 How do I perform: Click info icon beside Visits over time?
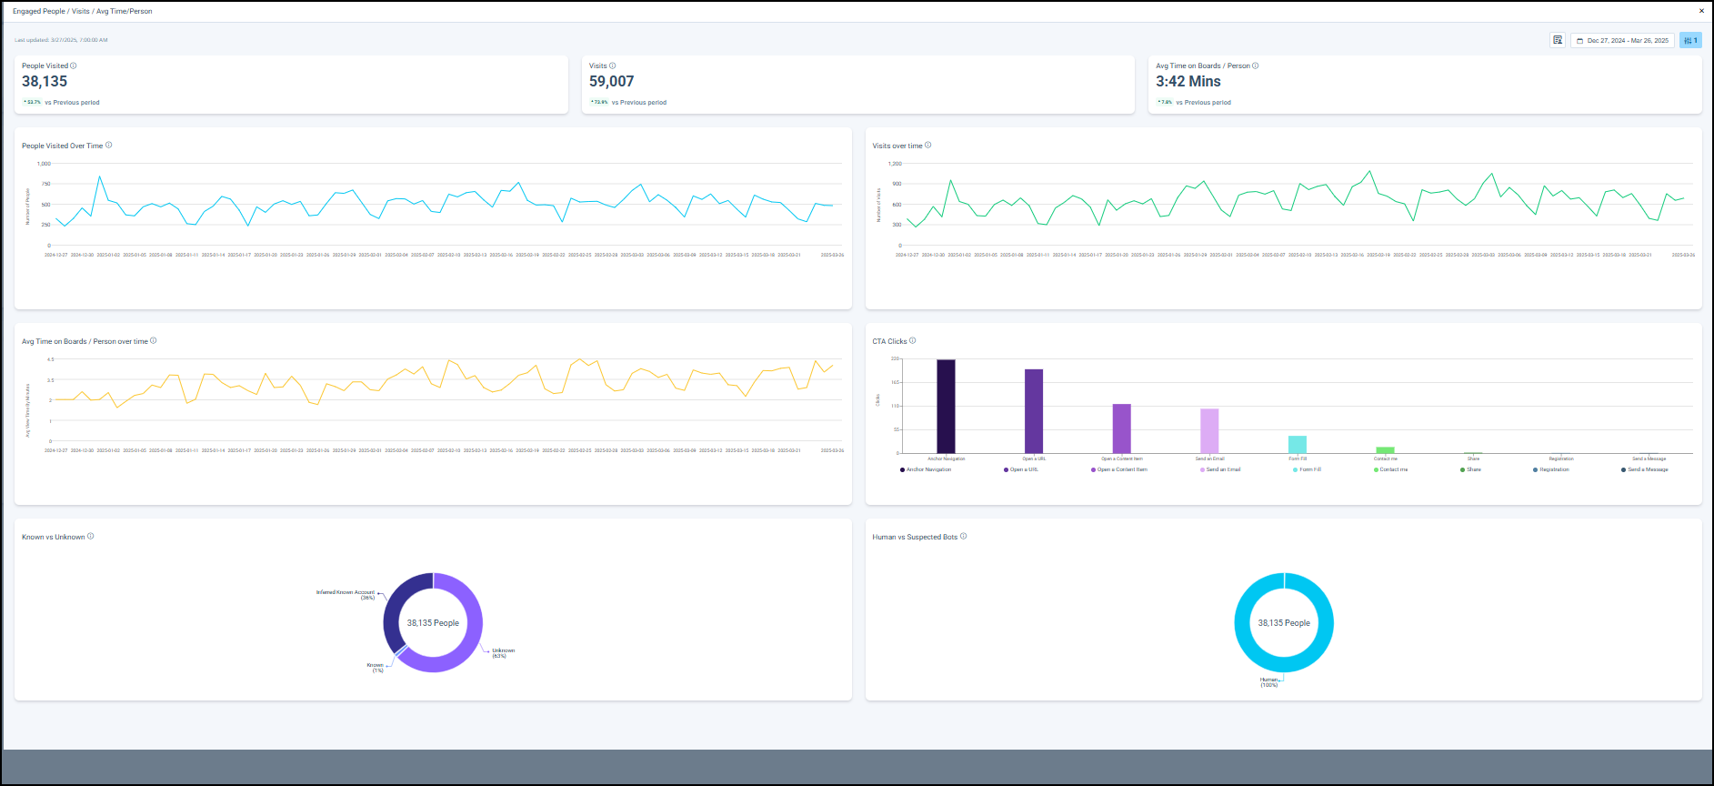(927, 146)
